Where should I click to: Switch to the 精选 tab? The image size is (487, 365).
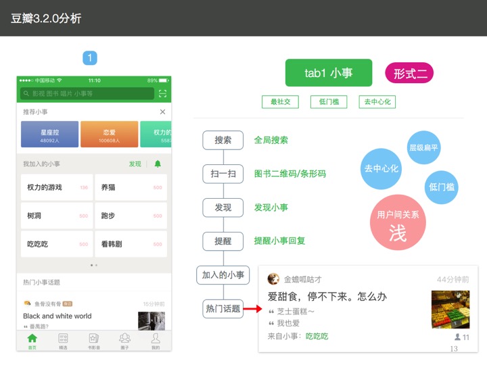(x=63, y=341)
